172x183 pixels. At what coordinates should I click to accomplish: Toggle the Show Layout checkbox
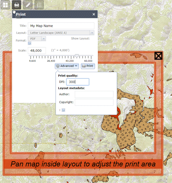[x=30, y=43]
